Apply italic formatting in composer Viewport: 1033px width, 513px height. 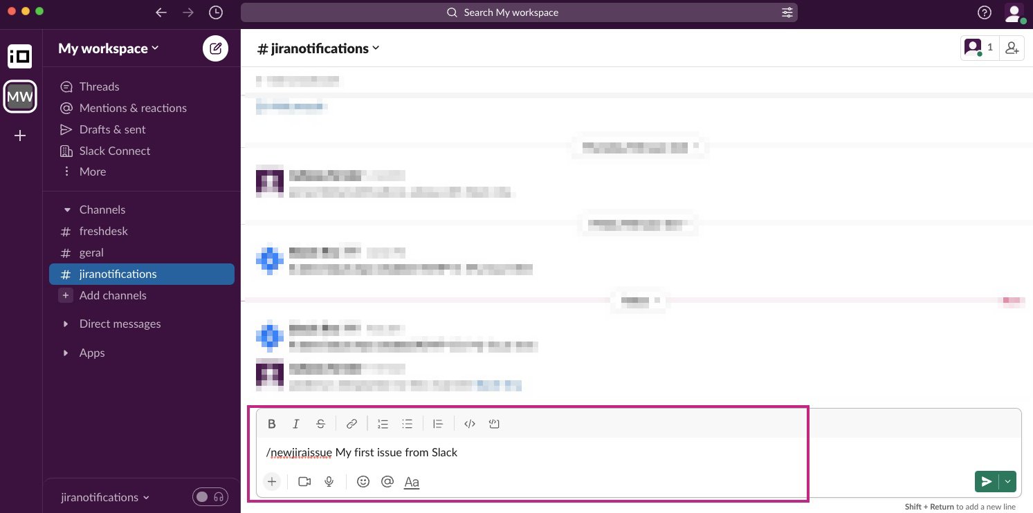coord(296,424)
